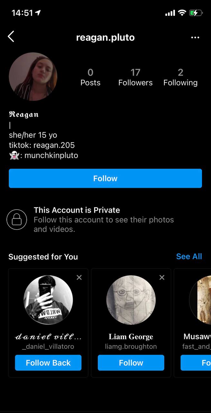Tap the Wi-Fi icon in status bar

click(182, 13)
